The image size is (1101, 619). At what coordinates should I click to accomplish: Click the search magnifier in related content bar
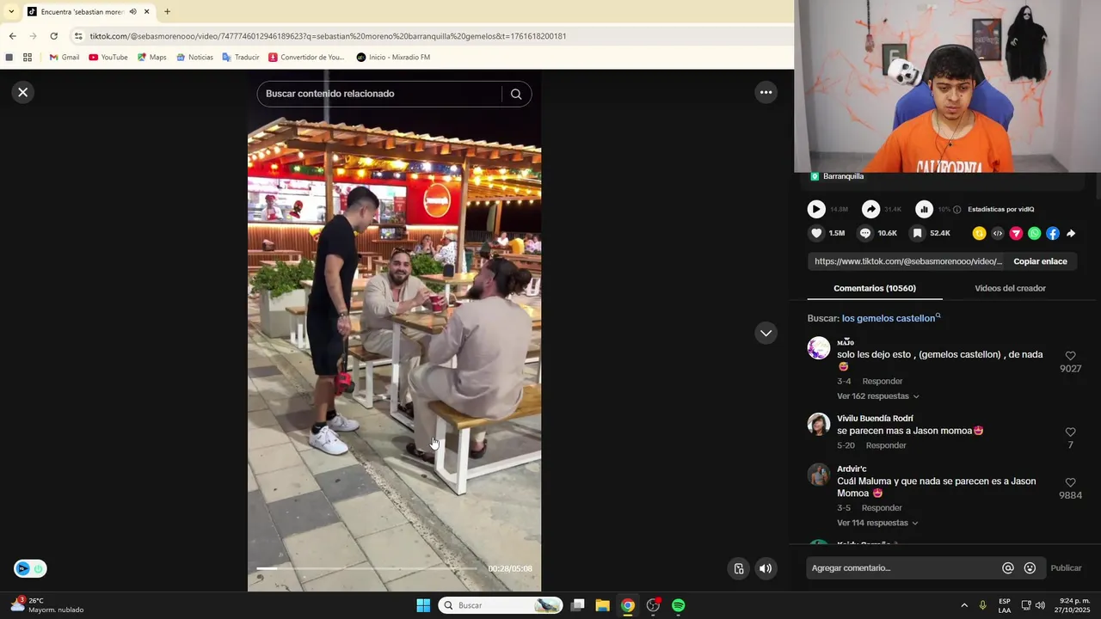click(x=516, y=94)
